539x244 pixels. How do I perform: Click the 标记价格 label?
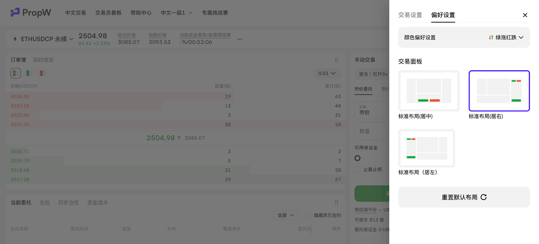(x=127, y=35)
